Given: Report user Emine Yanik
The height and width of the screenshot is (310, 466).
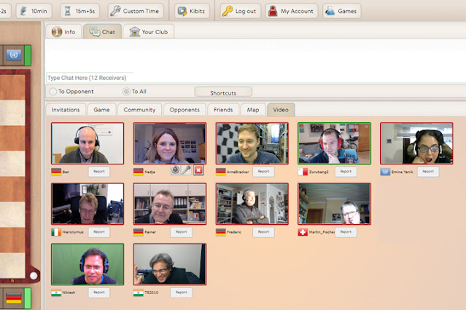Looking at the screenshot, I should (428, 172).
